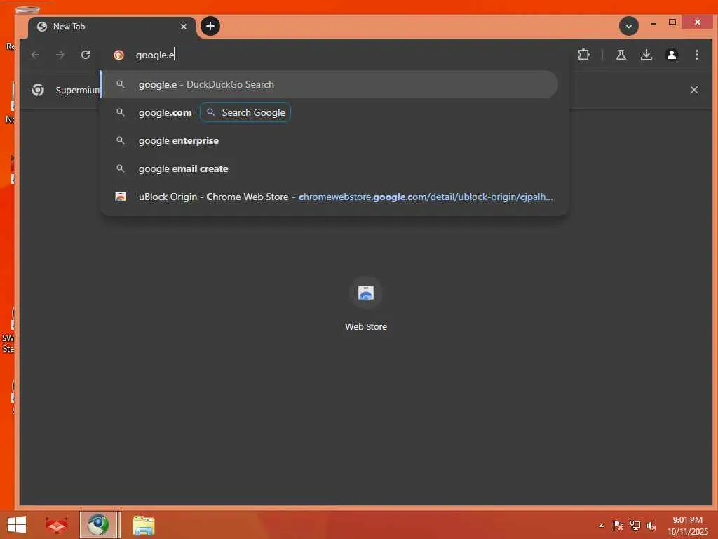Click the Web Store label text
This screenshot has width=718, height=539.
tap(366, 327)
